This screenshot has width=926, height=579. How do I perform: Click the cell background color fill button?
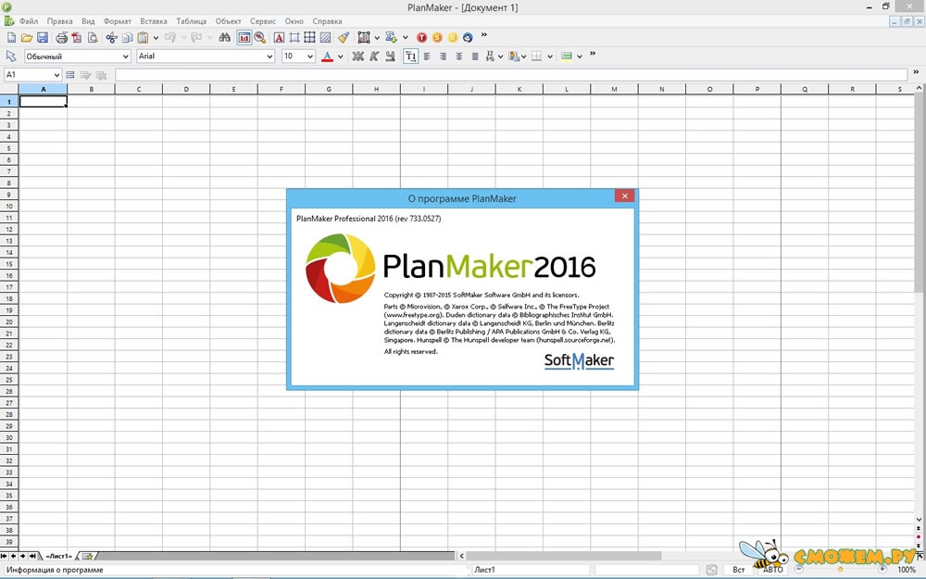click(x=567, y=57)
